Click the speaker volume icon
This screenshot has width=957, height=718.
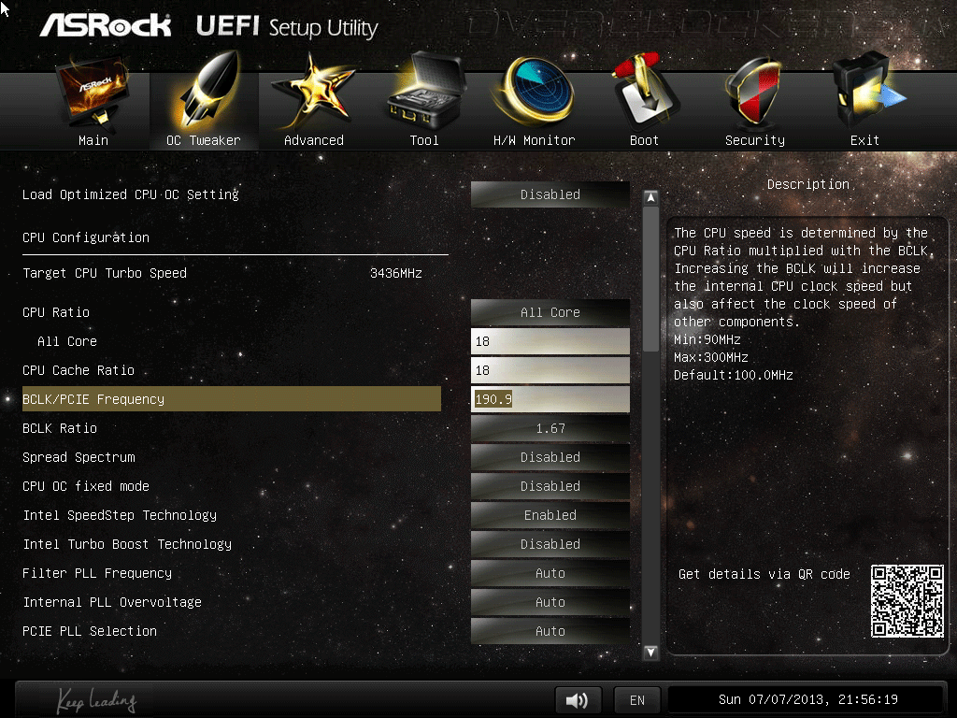(578, 699)
